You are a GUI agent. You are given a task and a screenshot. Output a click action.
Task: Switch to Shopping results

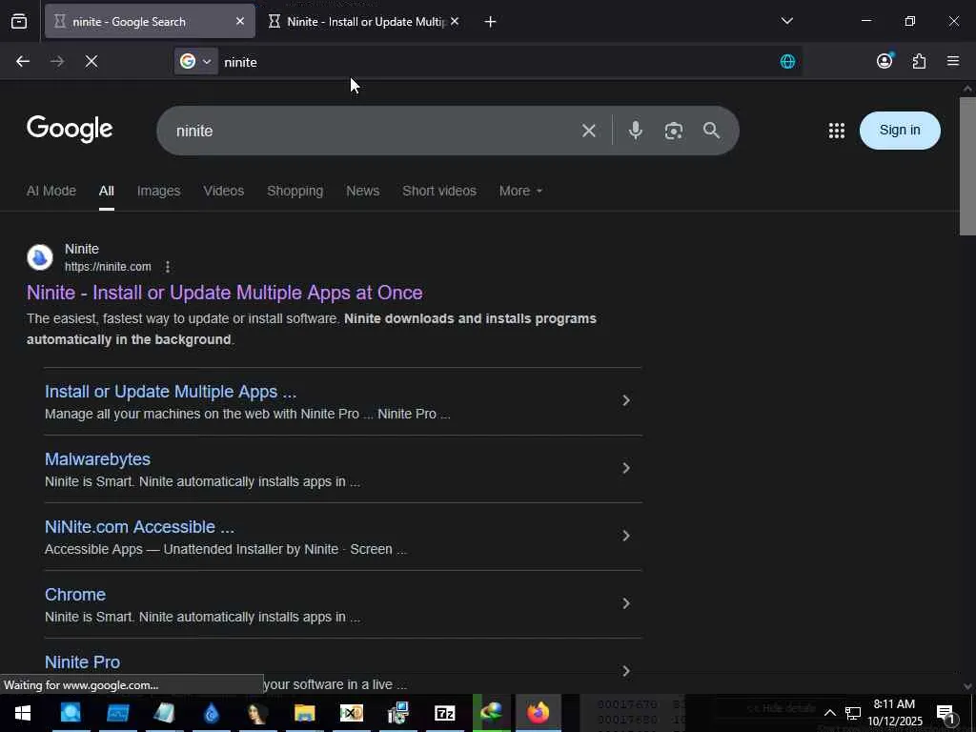tap(295, 191)
